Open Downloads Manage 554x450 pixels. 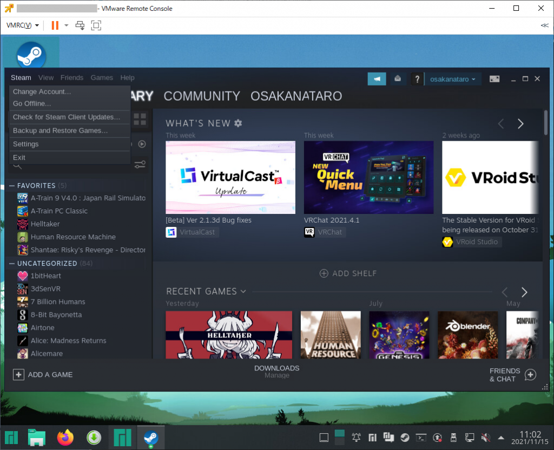276,371
